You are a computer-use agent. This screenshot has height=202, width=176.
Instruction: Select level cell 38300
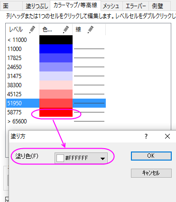[23, 85]
